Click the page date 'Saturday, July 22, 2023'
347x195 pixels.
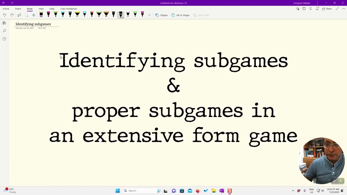pos(24,28)
